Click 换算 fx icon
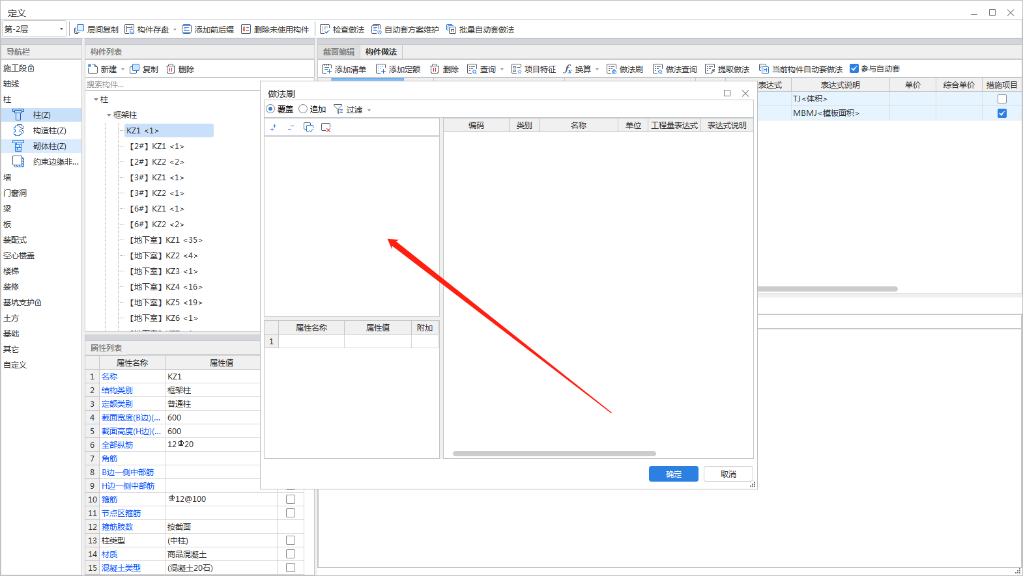This screenshot has width=1023, height=576. point(568,69)
